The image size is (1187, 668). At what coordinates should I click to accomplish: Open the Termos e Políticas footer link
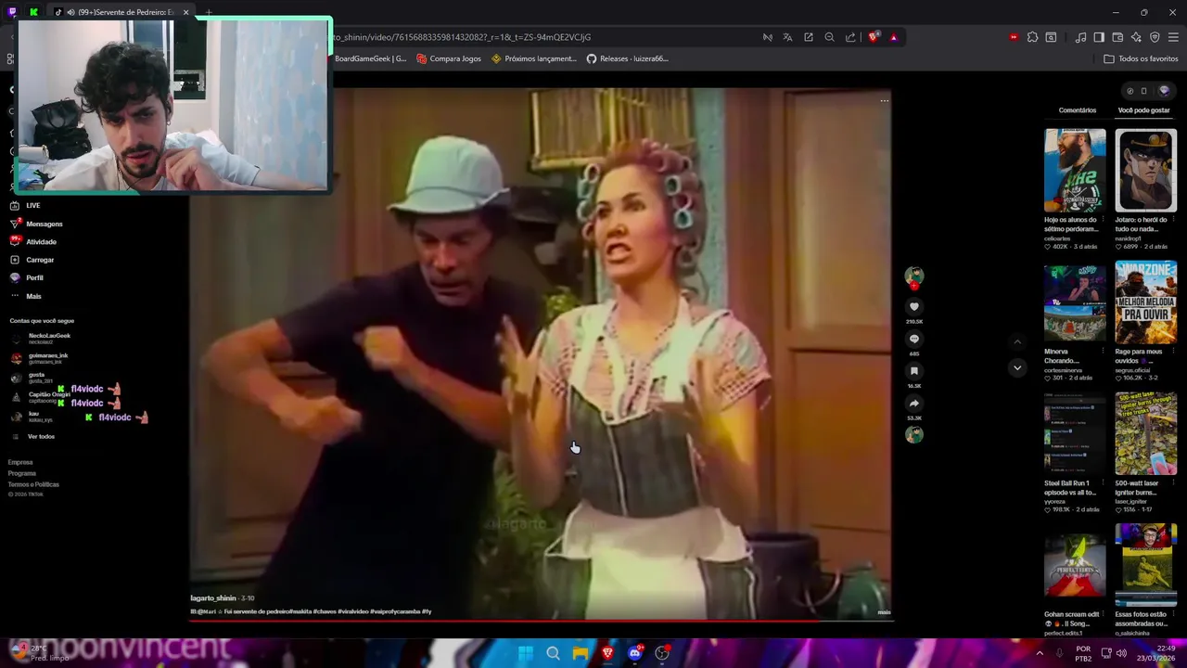pyautogui.click(x=33, y=484)
